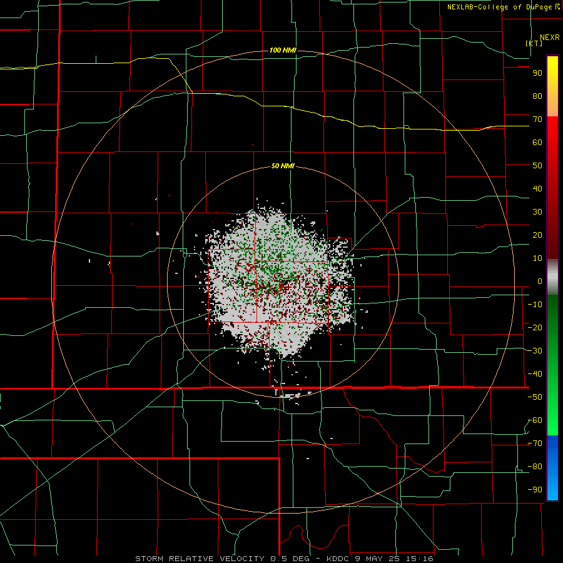563x563 pixels.
Task: Click the 40 value on velocity scale
Action: point(537,188)
